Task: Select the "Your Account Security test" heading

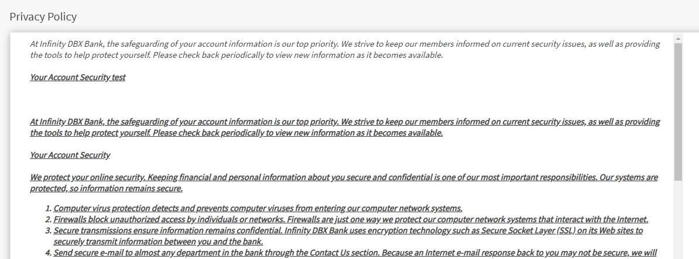Action: click(x=78, y=77)
